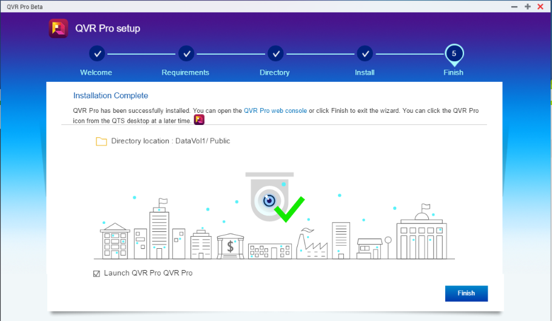Close the QVR Pro Beta window
552x321 pixels.
[x=540, y=6]
